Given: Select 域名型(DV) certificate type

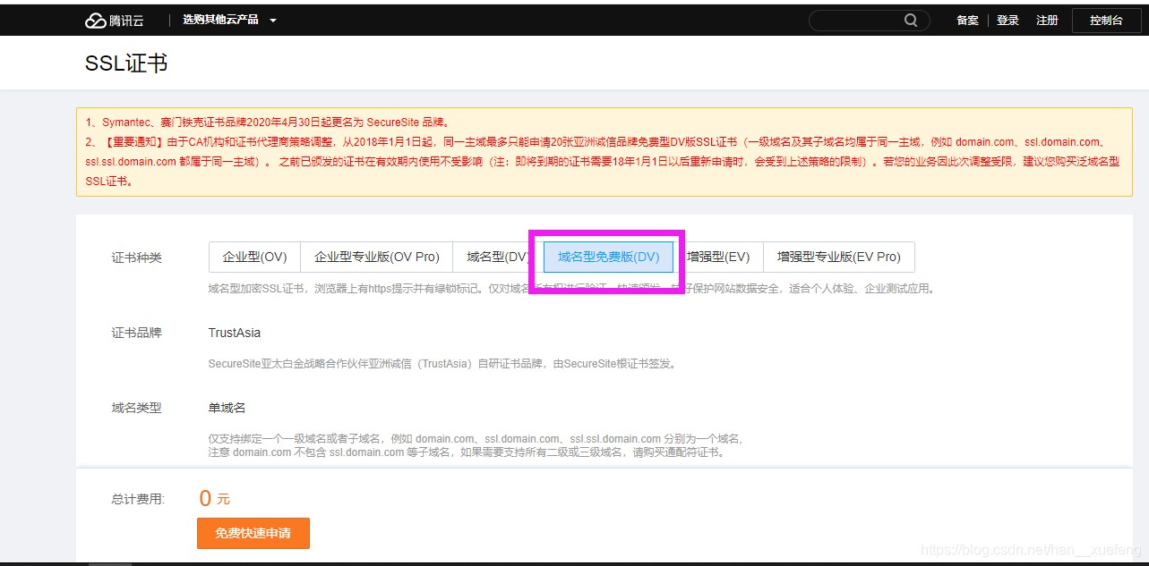Looking at the screenshot, I should [x=499, y=257].
